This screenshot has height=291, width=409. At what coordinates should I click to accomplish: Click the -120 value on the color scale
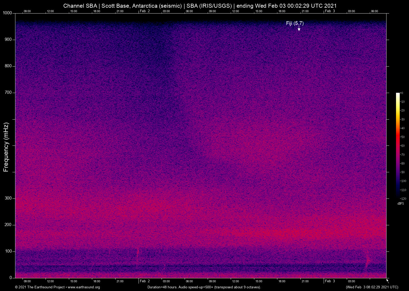pos(403,199)
